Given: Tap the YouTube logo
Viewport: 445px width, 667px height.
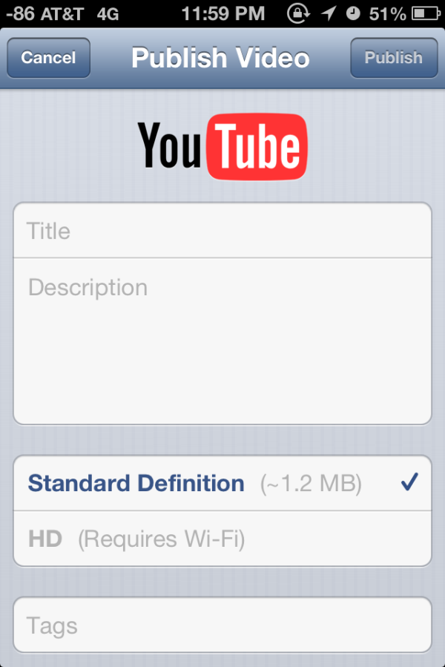Looking at the screenshot, I should pos(222,146).
